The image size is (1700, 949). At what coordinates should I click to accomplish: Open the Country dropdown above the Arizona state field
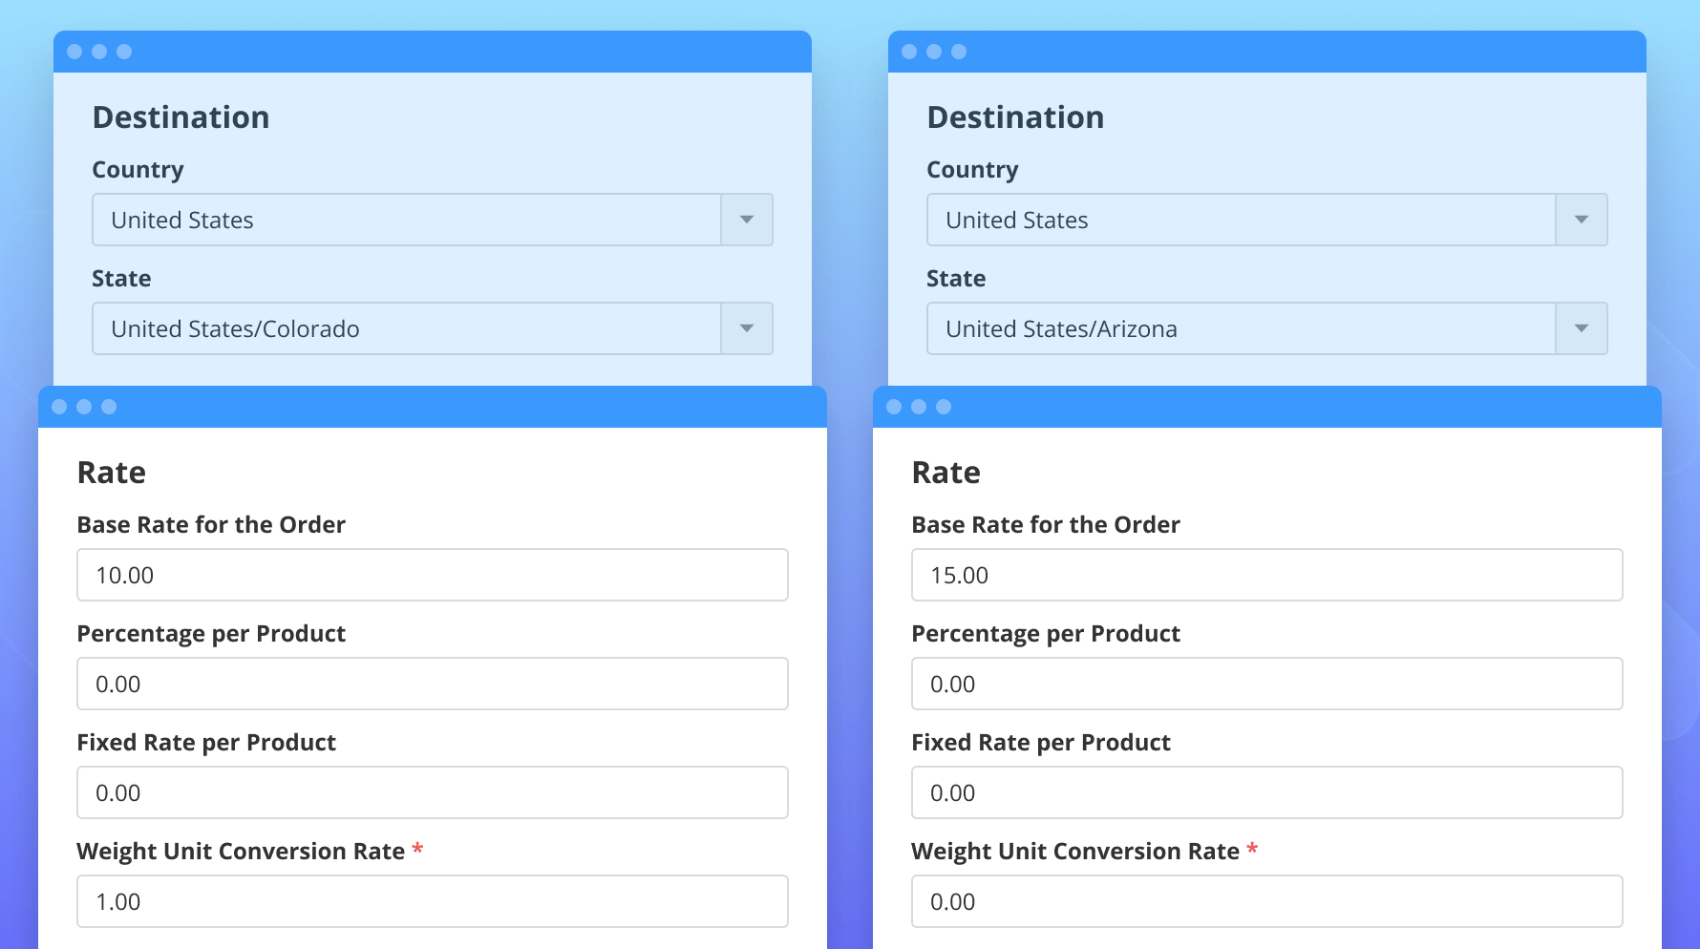[1266, 220]
